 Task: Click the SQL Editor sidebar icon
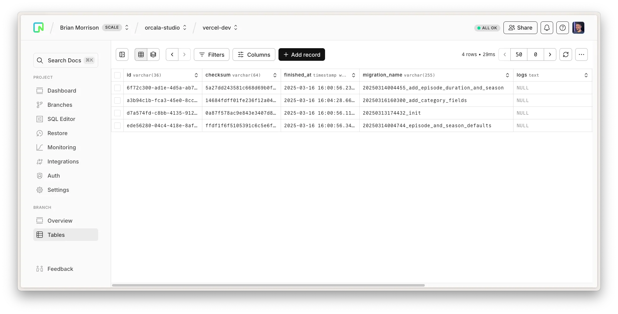40,119
